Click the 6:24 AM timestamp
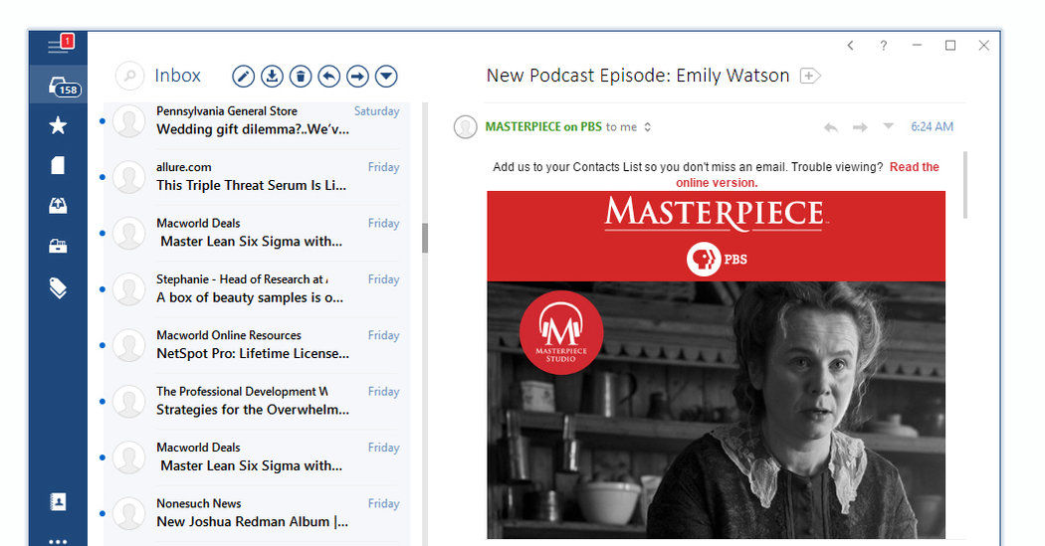Screen dimensions: 1045x546 932,126
